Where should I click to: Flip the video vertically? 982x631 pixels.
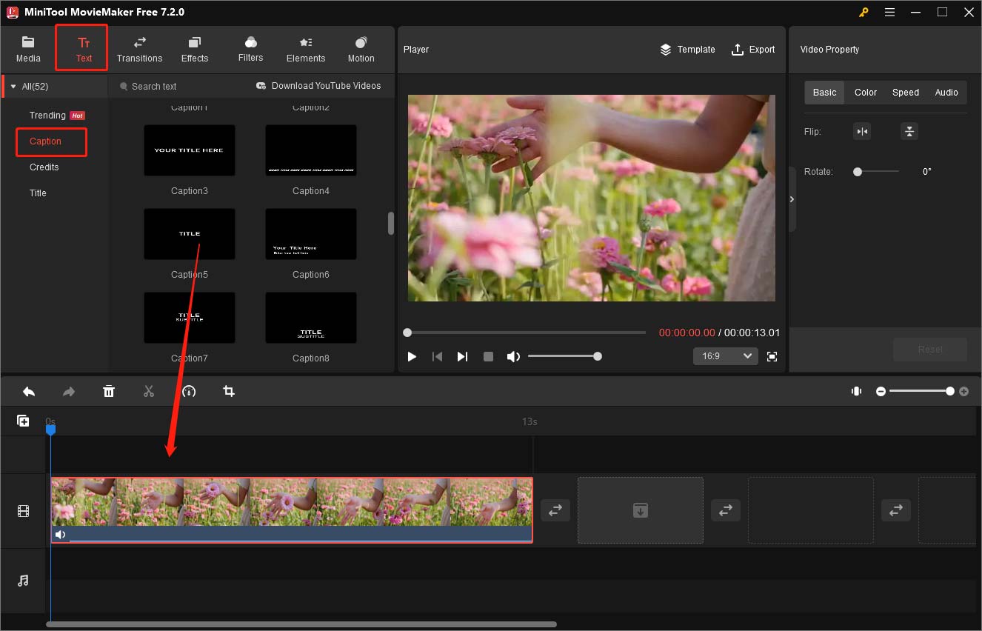coord(909,132)
